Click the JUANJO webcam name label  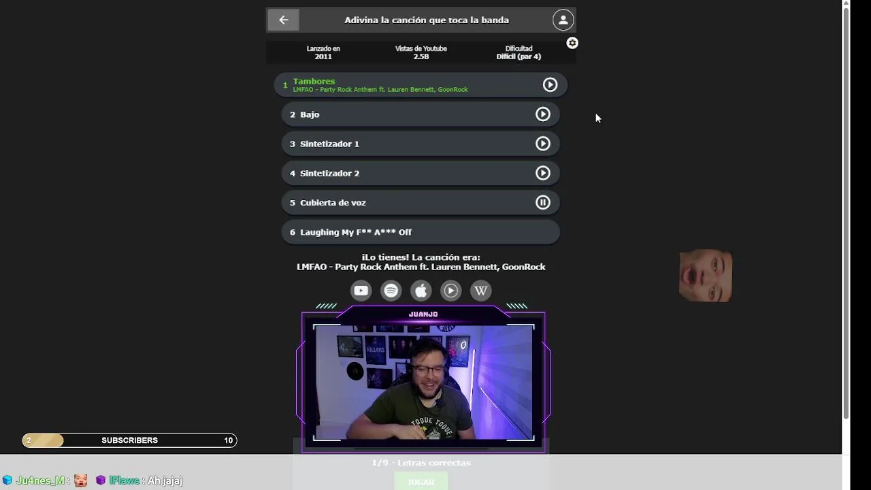tap(423, 314)
